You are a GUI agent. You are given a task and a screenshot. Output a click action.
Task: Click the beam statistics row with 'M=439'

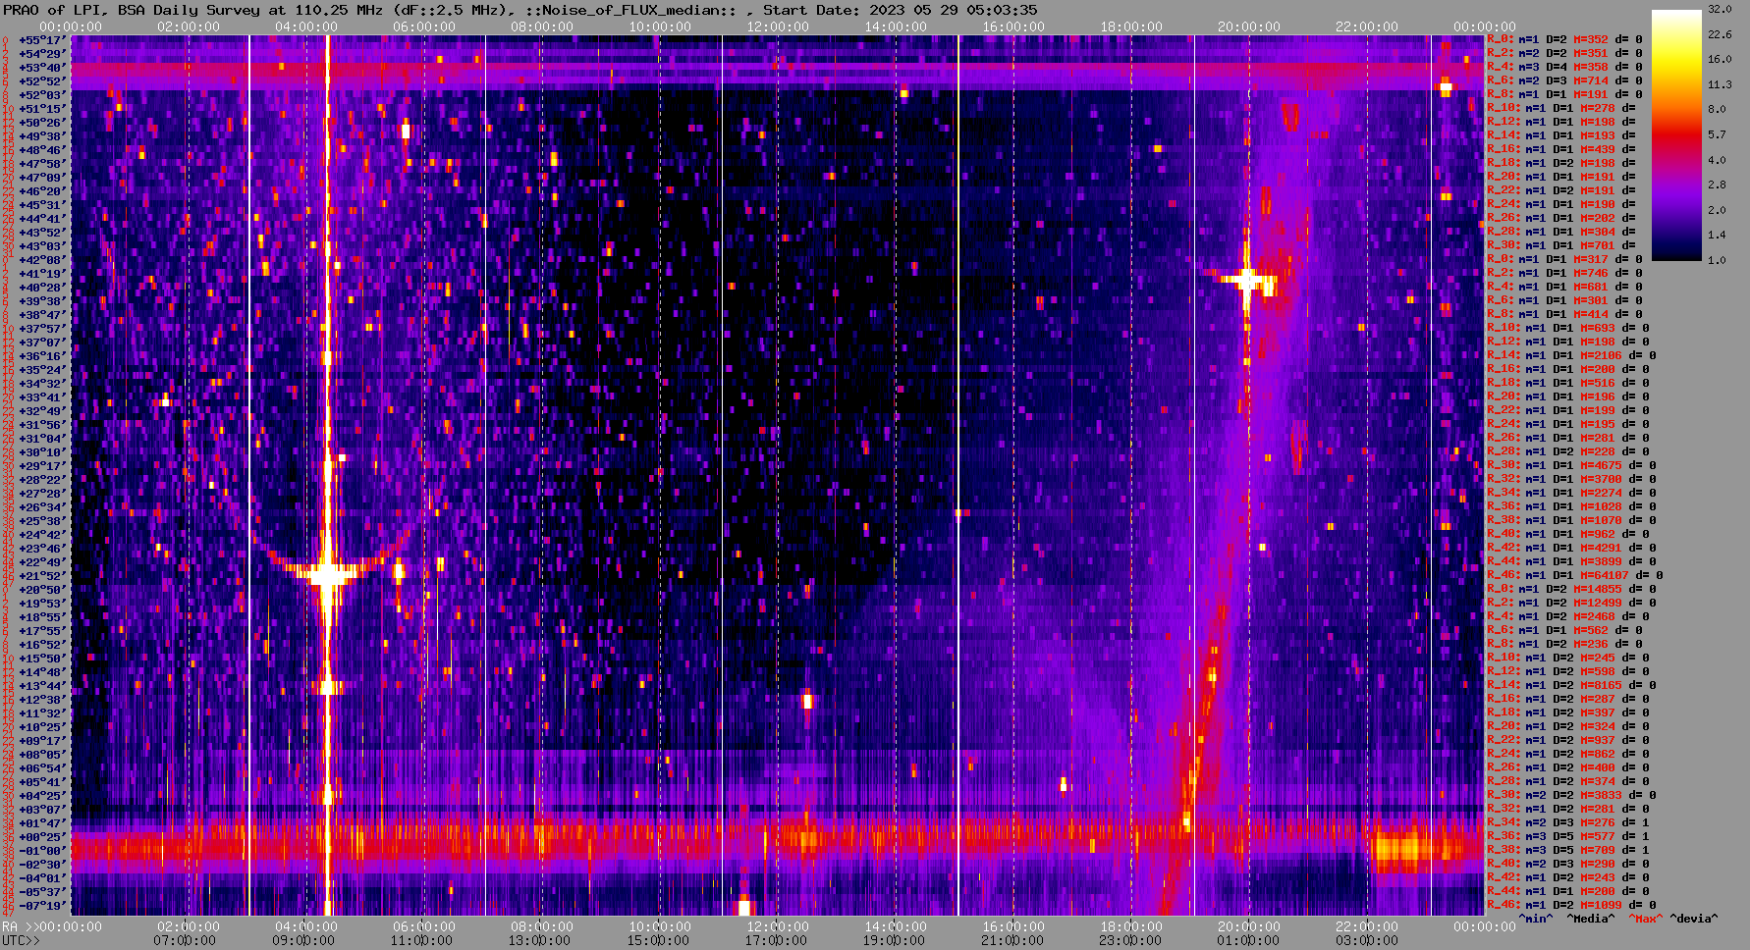coord(1561,149)
